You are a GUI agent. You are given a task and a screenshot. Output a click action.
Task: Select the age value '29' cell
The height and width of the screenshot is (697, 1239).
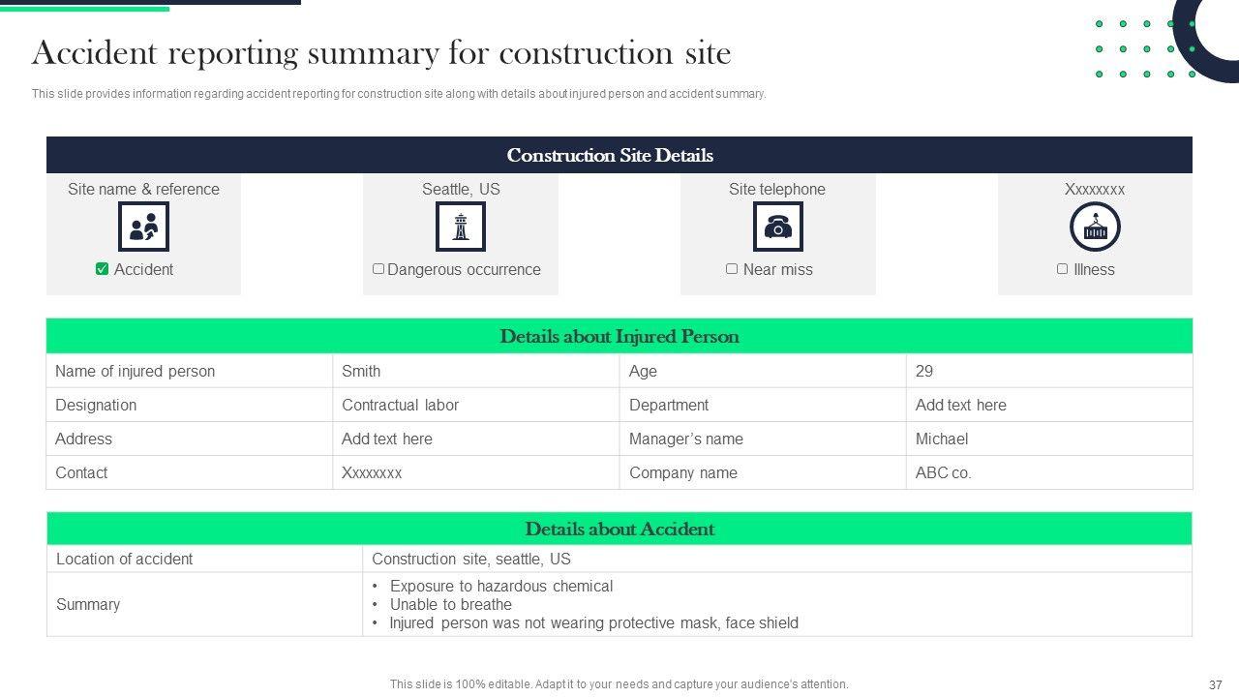point(1049,371)
